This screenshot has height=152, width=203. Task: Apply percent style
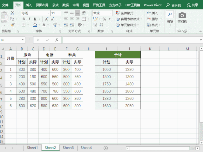pyautogui.click(x=104, y=19)
